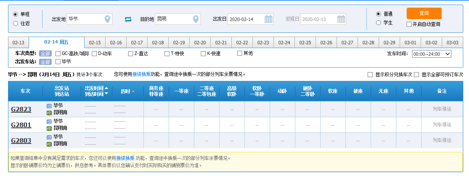Click the departure station location pin icon
Viewport: 469px width, 192px height.
(x=107, y=19)
